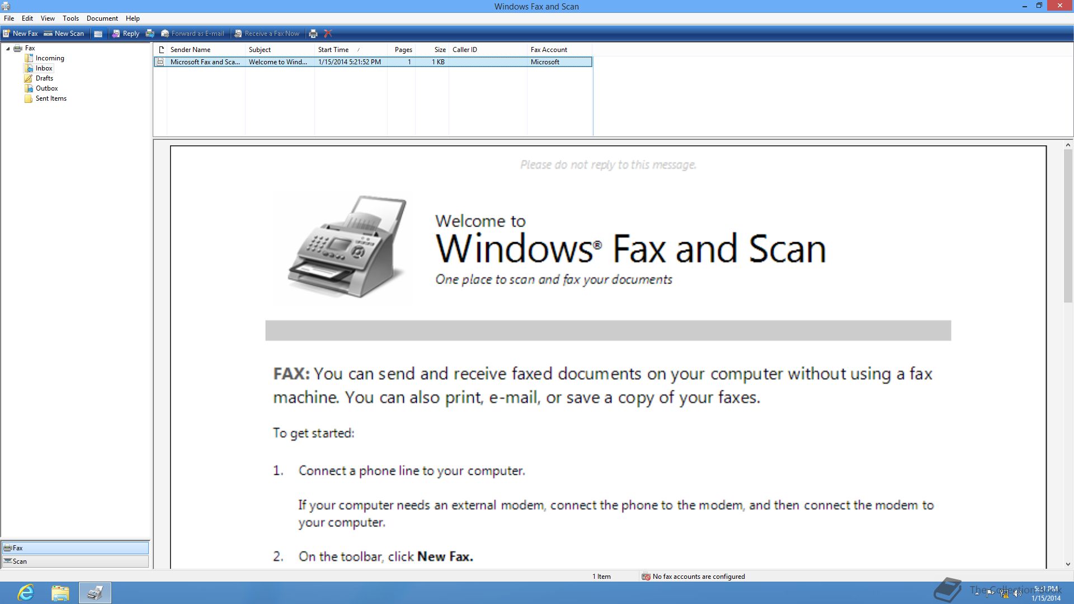Click the Print icon in toolbar
This screenshot has width=1074, height=604.
(313, 34)
